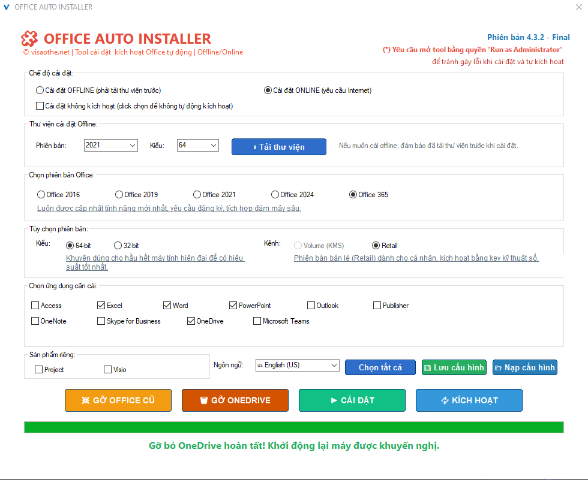
Task: Open the Kiểu 64 dropdown
Action: [x=197, y=145]
